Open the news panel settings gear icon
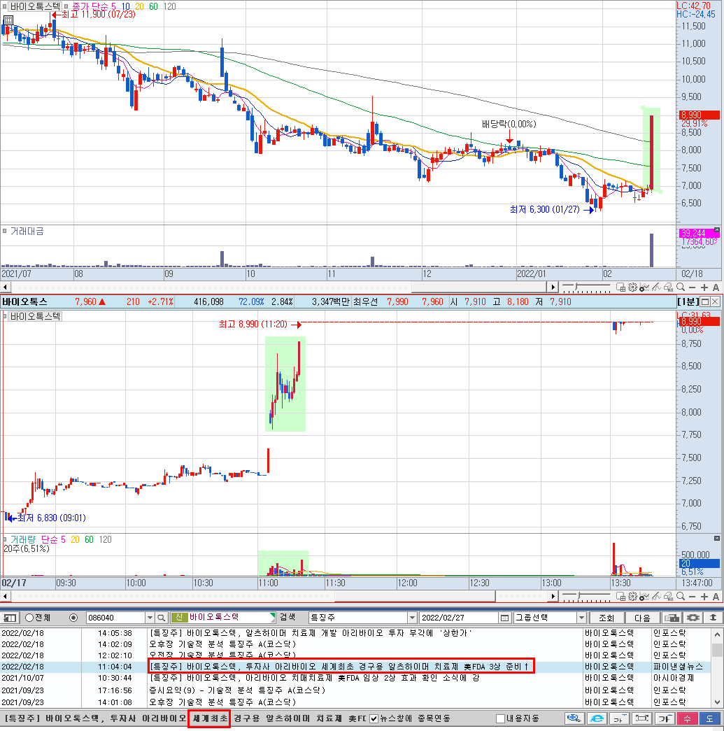The image size is (724, 731). (693, 618)
